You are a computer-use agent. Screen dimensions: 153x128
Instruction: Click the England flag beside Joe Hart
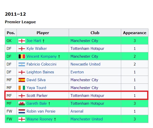[22, 41]
